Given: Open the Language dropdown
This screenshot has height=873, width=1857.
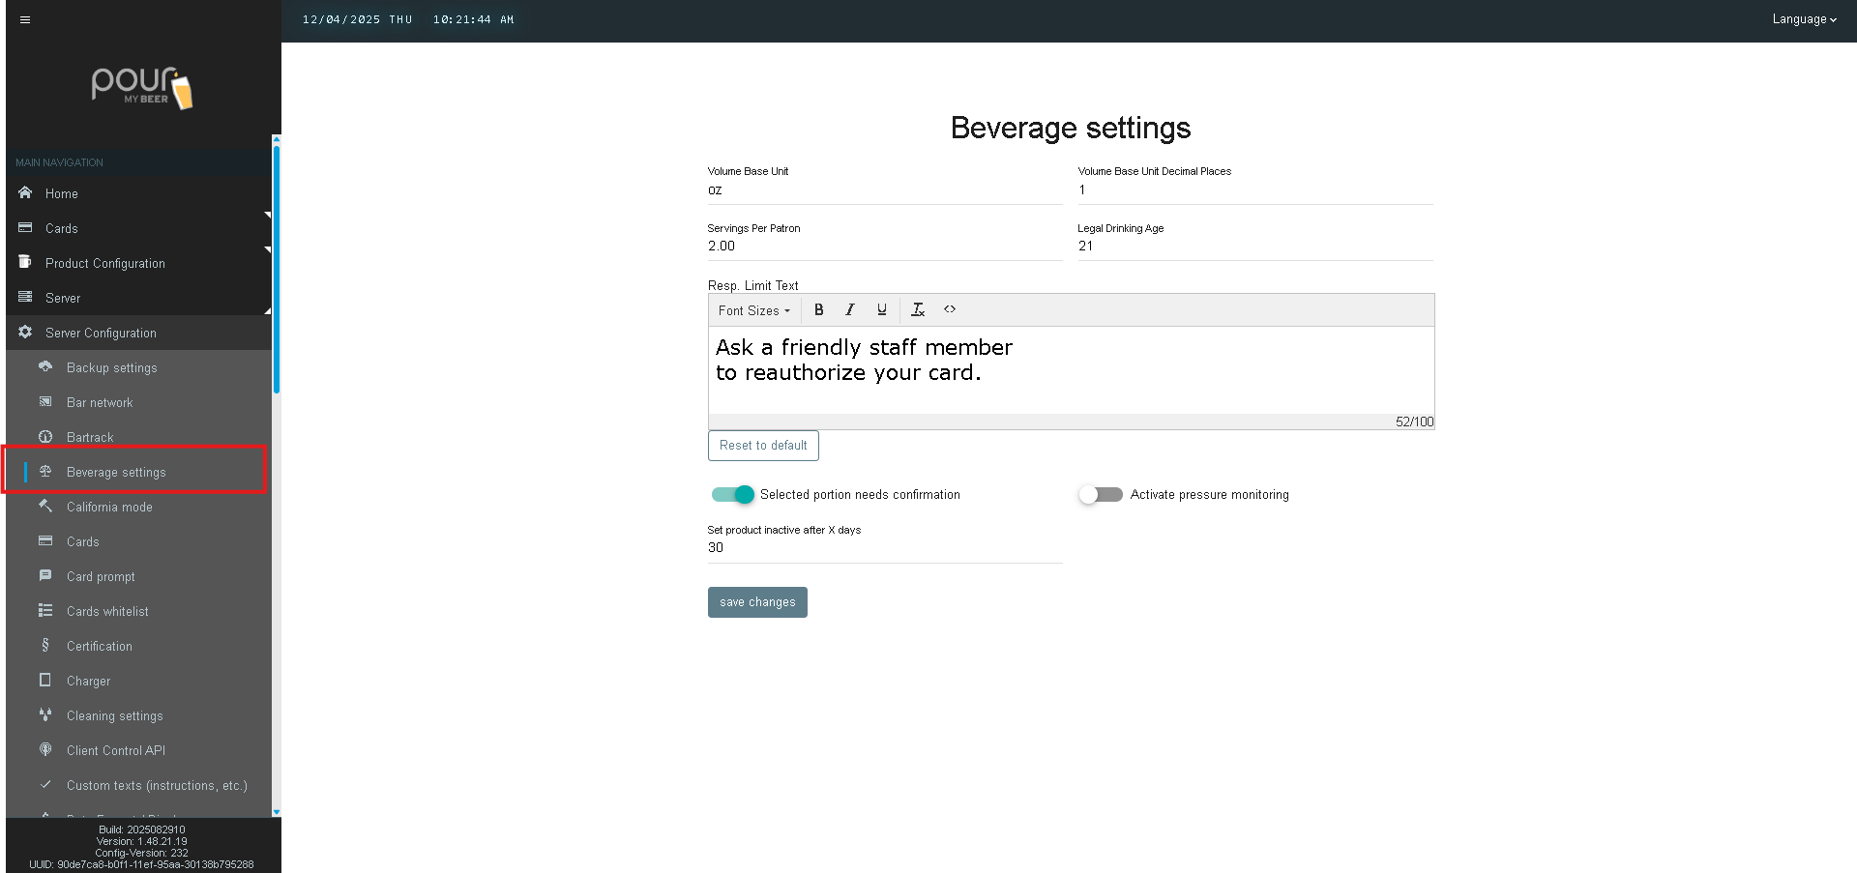Looking at the screenshot, I should (1804, 19).
